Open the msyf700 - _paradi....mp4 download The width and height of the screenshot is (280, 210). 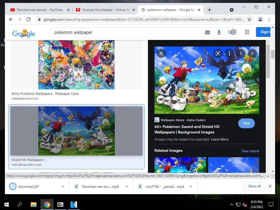(165, 186)
